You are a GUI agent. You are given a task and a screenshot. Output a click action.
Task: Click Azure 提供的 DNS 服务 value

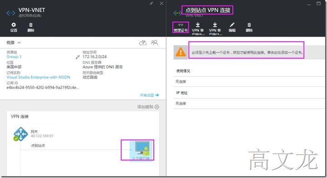coord(103,67)
